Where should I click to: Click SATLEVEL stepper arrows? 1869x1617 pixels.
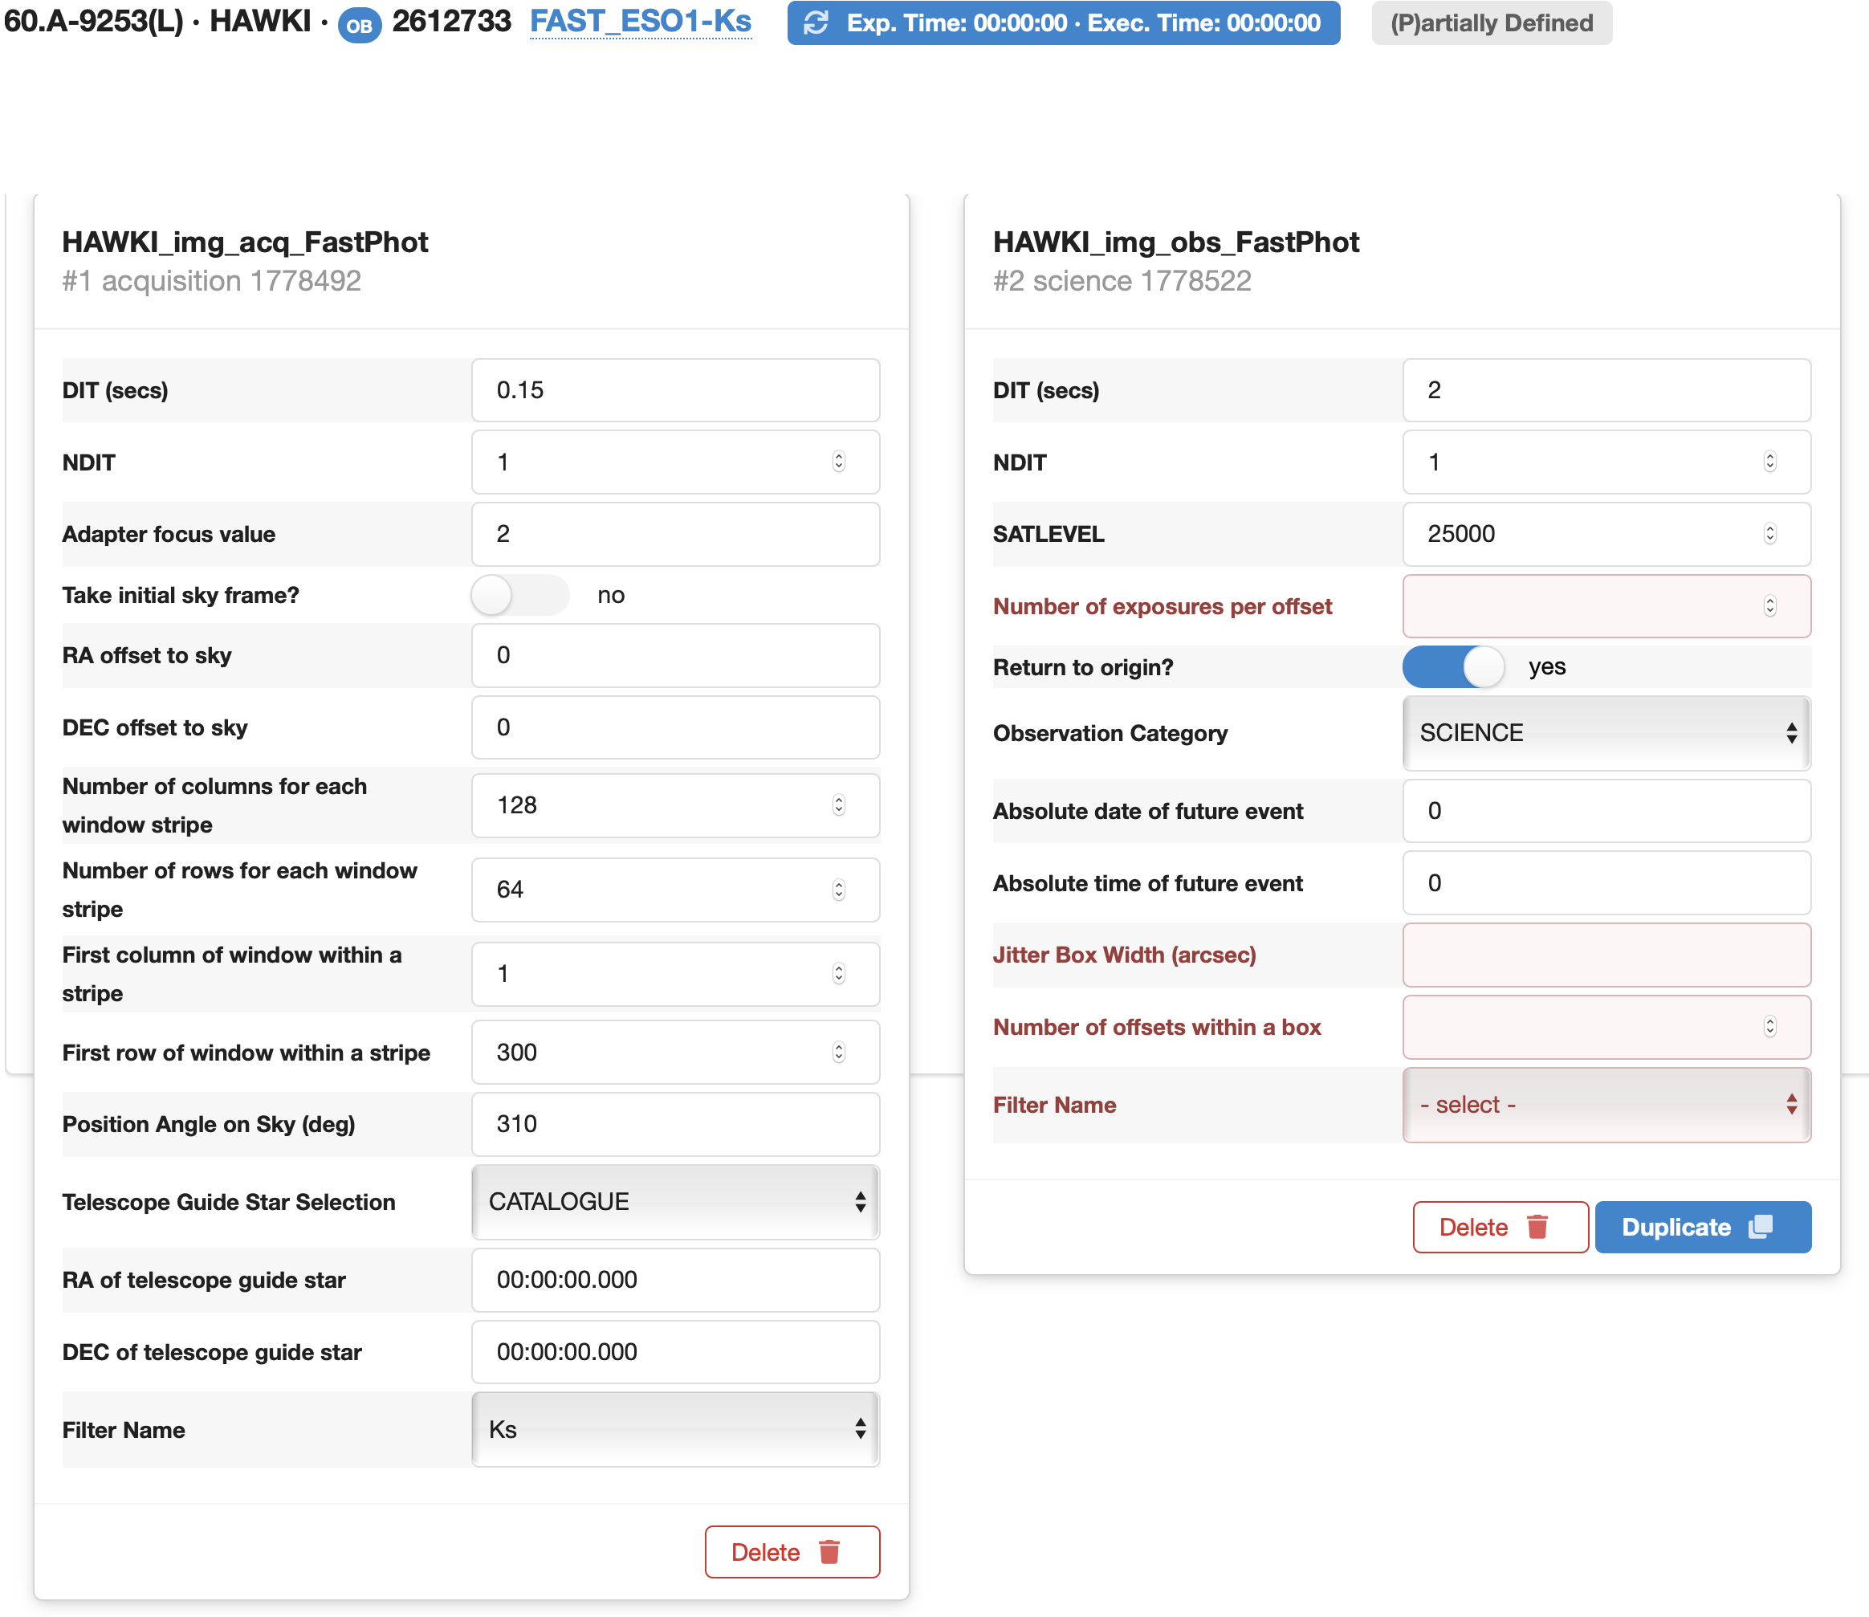tap(1769, 534)
